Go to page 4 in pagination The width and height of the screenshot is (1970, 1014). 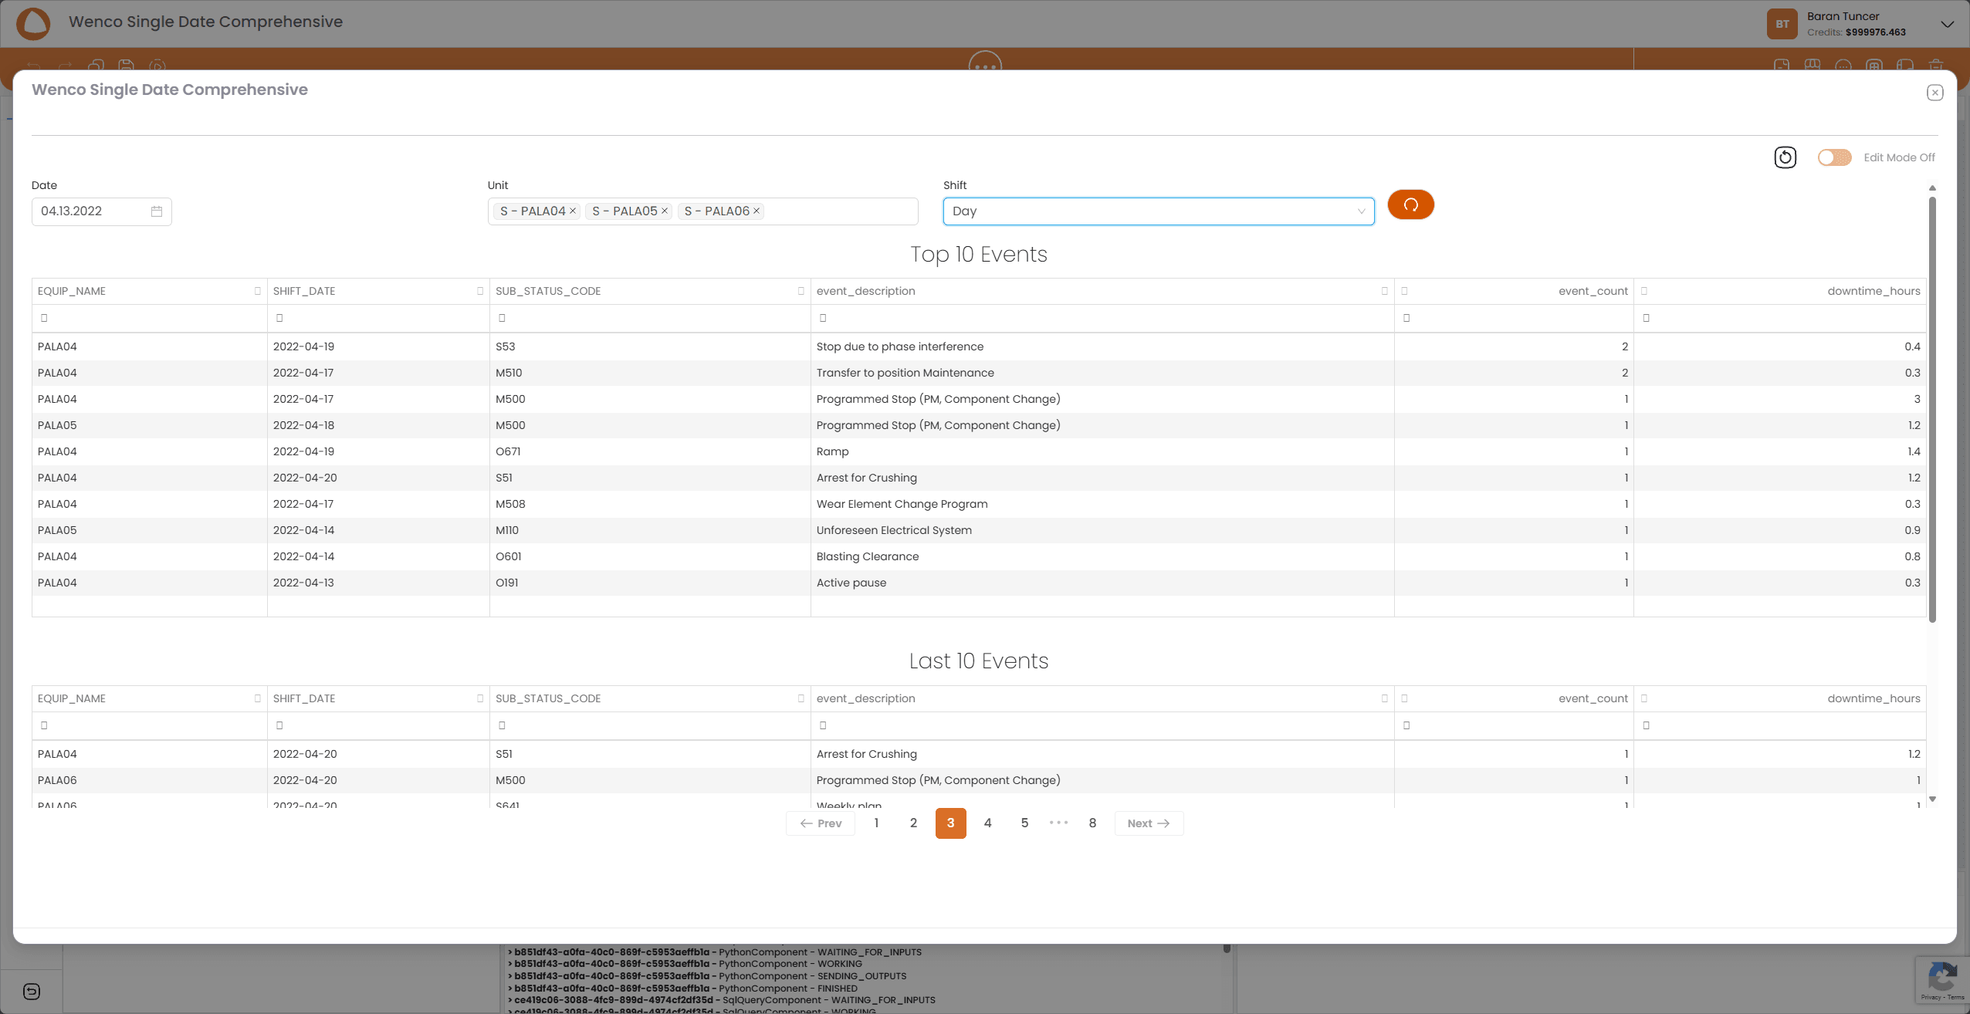pos(987,823)
